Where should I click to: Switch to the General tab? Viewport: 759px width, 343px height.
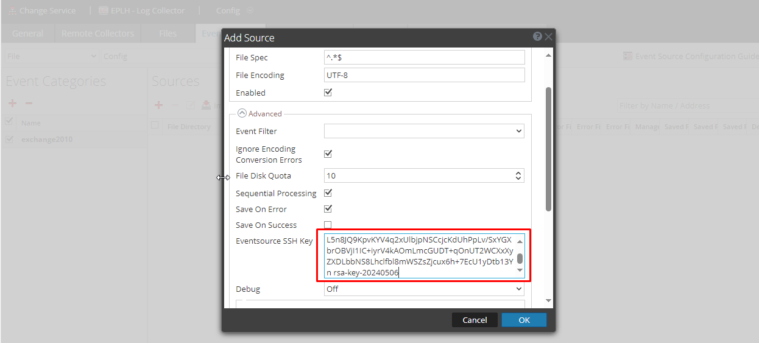(x=27, y=34)
